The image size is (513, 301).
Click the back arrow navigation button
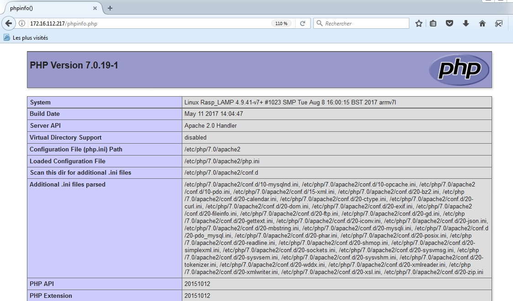click(9, 24)
